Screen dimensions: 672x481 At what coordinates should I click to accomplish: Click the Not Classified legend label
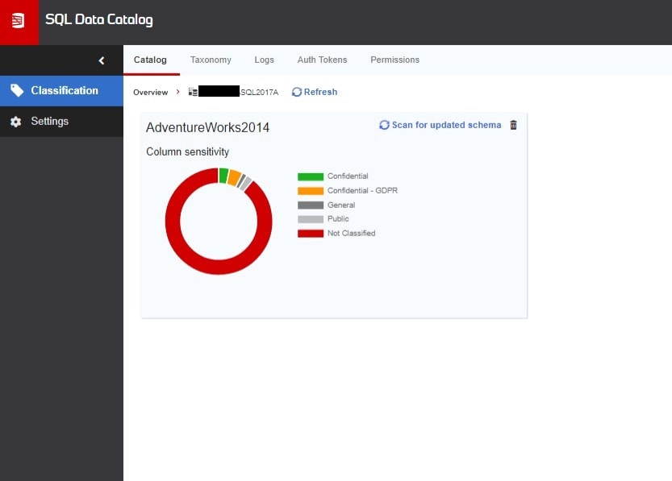[x=351, y=234]
